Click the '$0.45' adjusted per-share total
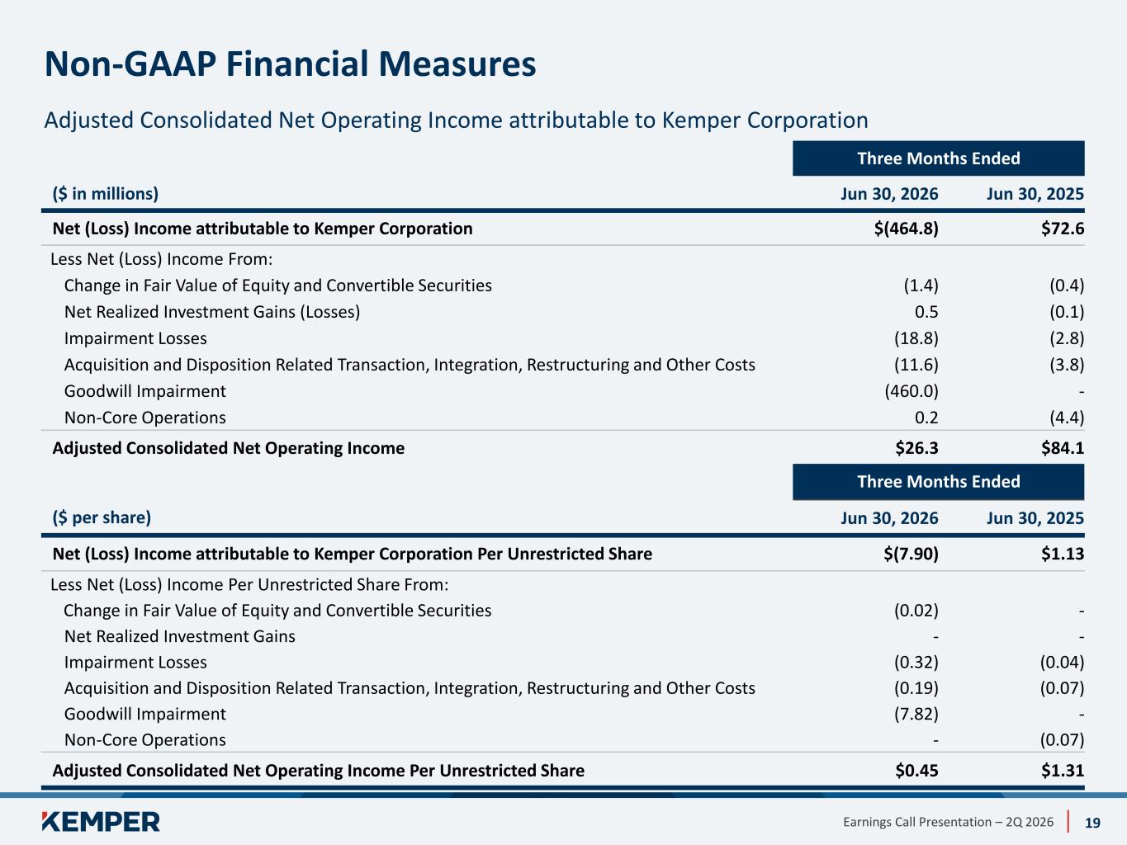The image size is (1127, 845). pyautogui.click(x=917, y=771)
